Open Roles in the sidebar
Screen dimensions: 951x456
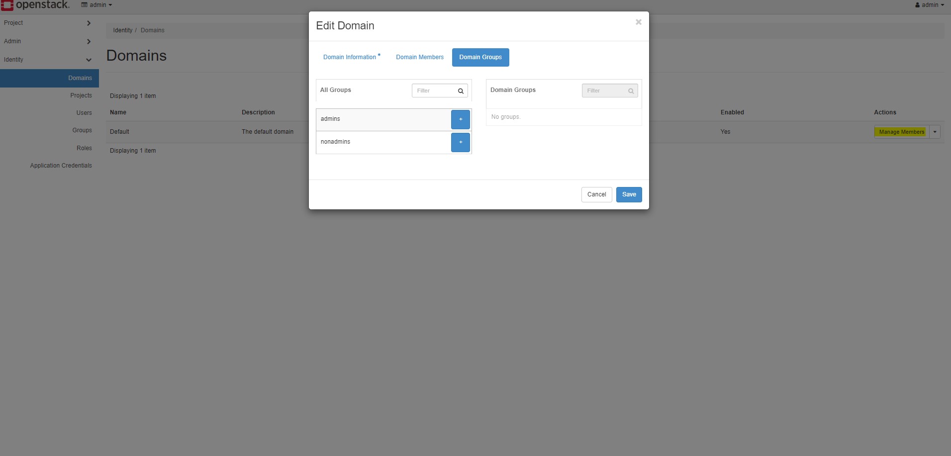click(x=84, y=148)
